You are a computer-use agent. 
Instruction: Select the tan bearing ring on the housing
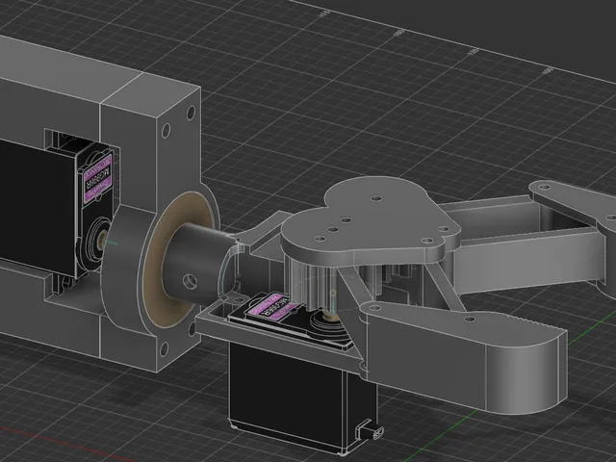click(x=179, y=259)
